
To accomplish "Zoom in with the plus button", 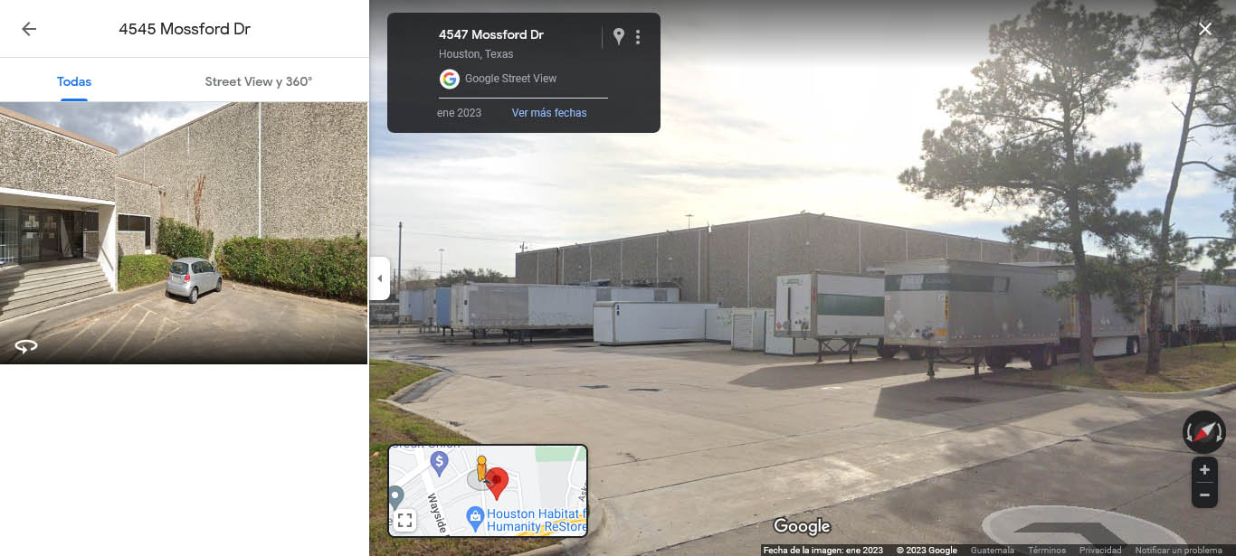I will (x=1204, y=470).
